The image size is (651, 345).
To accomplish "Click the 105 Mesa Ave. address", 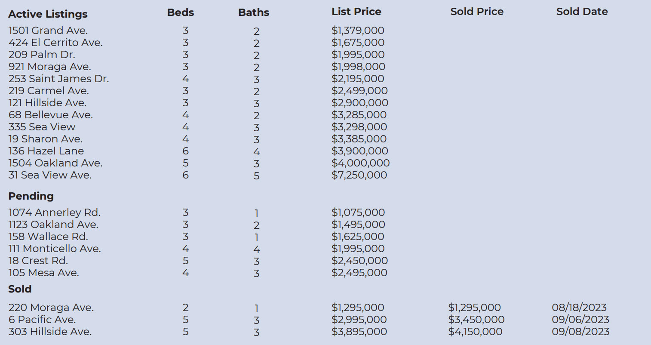I will click(43, 273).
